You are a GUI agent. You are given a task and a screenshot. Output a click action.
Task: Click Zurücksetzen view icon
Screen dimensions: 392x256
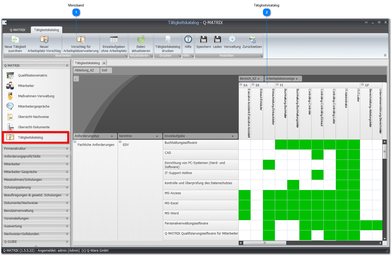coord(252,39)
